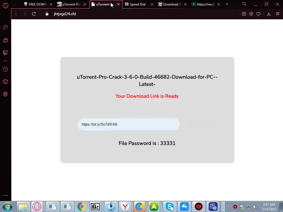The height and width of the screenshot is (212, 283).
Task: Close the uTorrent Pro tab
Action: pyautogui.click(x=85, y=4)
